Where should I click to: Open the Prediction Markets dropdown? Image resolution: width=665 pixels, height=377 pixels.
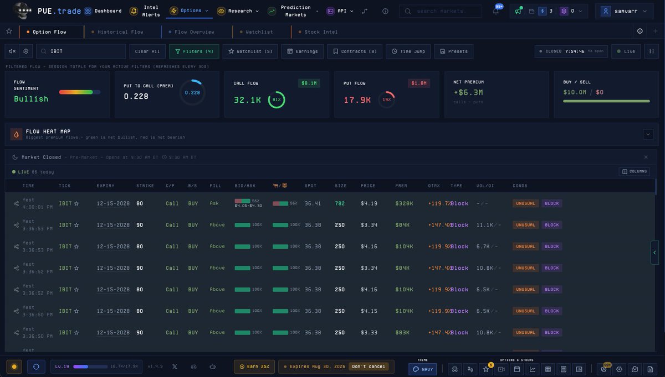(293, 11)
